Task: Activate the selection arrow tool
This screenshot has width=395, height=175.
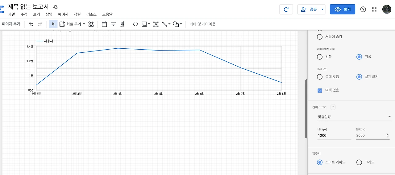Action: 53,24
